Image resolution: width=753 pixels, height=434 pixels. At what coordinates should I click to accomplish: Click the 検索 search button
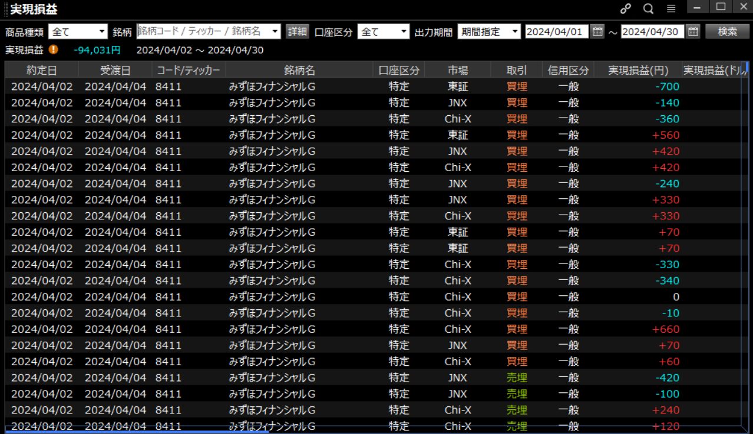pos(727,32)
